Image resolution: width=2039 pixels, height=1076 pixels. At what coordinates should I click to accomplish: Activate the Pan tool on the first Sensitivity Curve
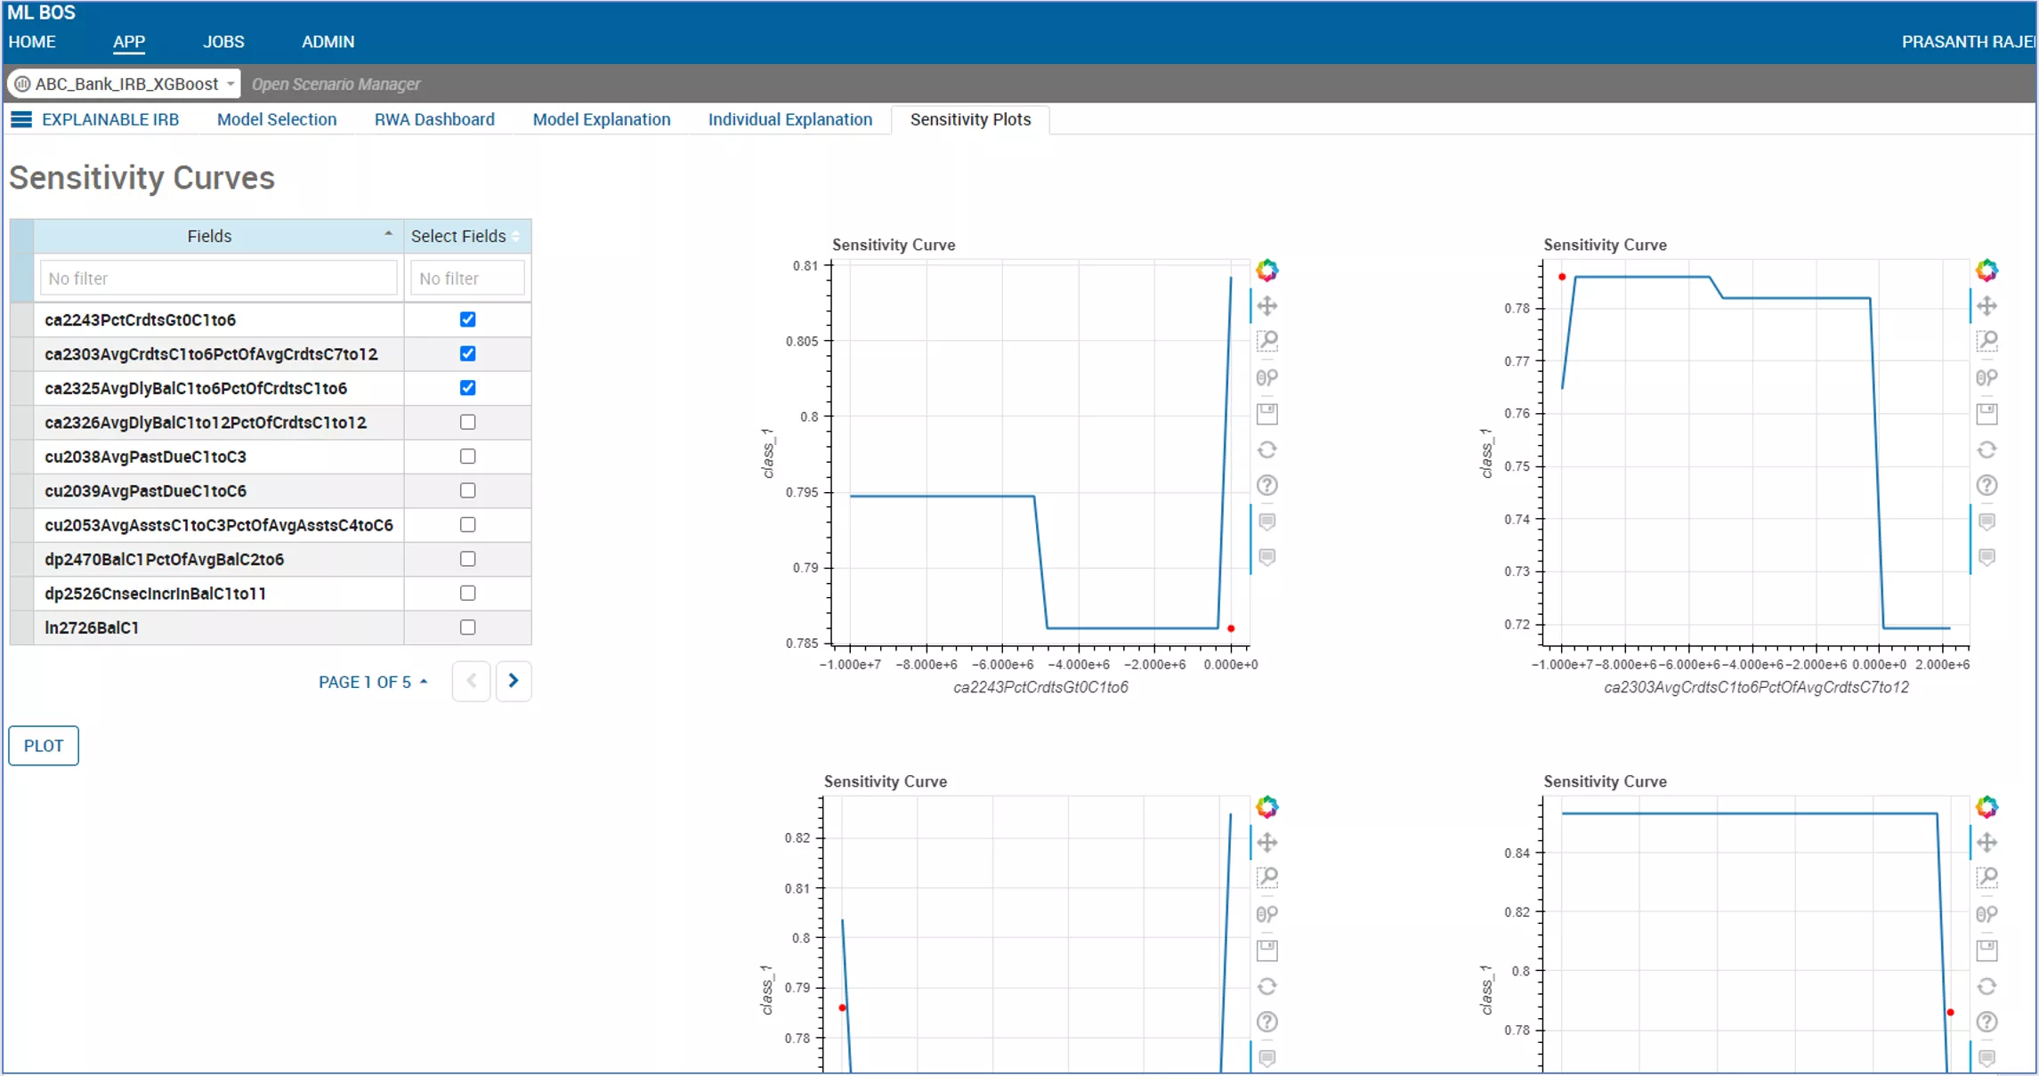pos(1267,305)
